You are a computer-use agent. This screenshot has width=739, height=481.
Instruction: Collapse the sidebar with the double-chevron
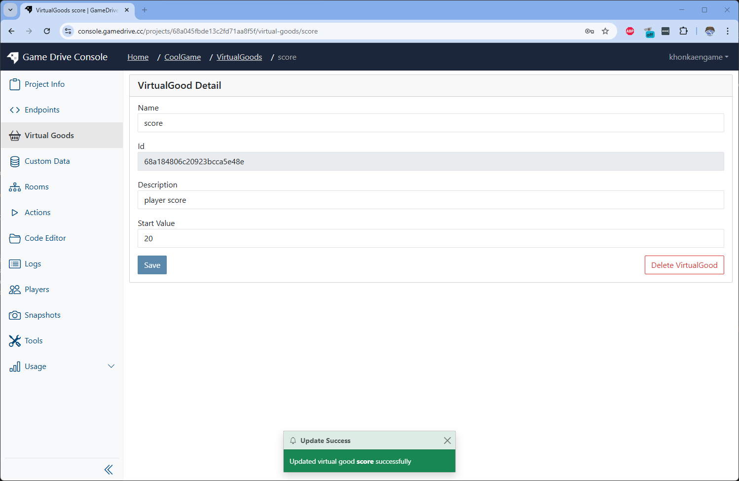click(x=109, y=469)
